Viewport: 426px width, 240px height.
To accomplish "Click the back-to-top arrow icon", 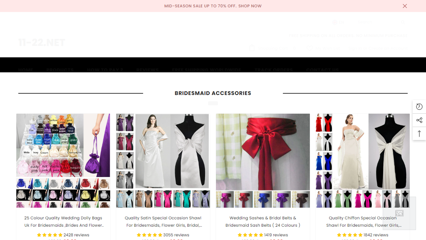I will pyautogui.click(x=419, y=133).
